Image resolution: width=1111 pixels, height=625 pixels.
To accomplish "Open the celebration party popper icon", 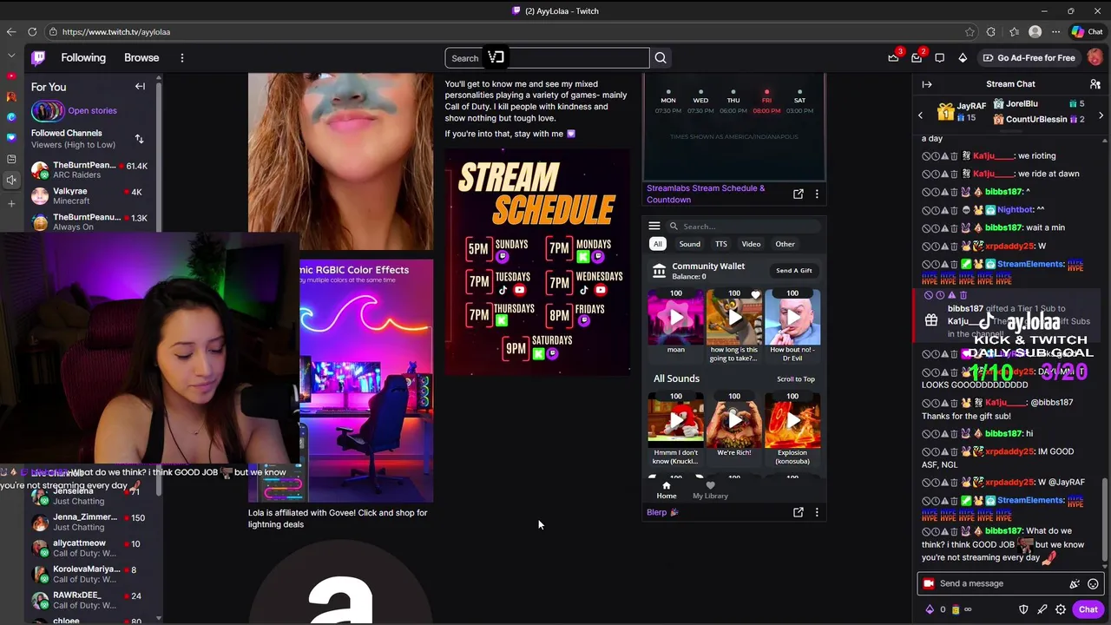I will tap(1075, 584).
